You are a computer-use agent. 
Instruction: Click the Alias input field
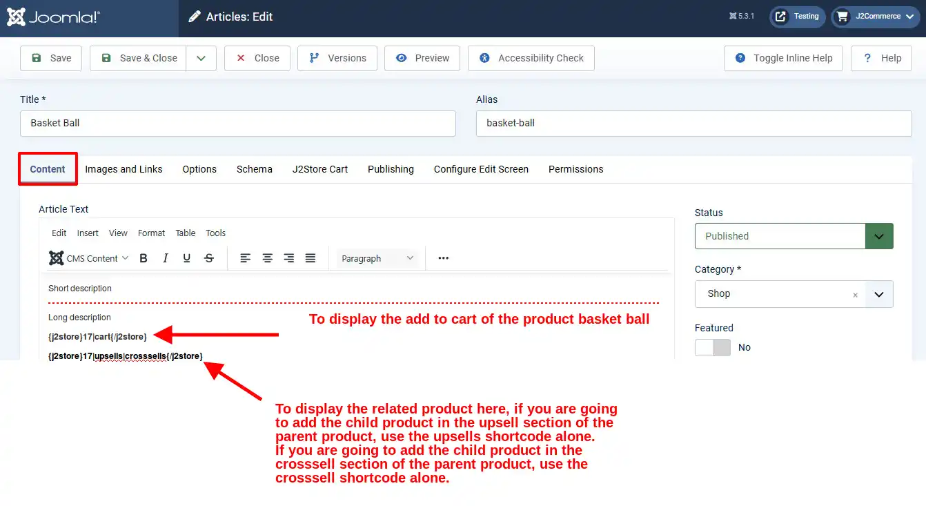[694, 124]
